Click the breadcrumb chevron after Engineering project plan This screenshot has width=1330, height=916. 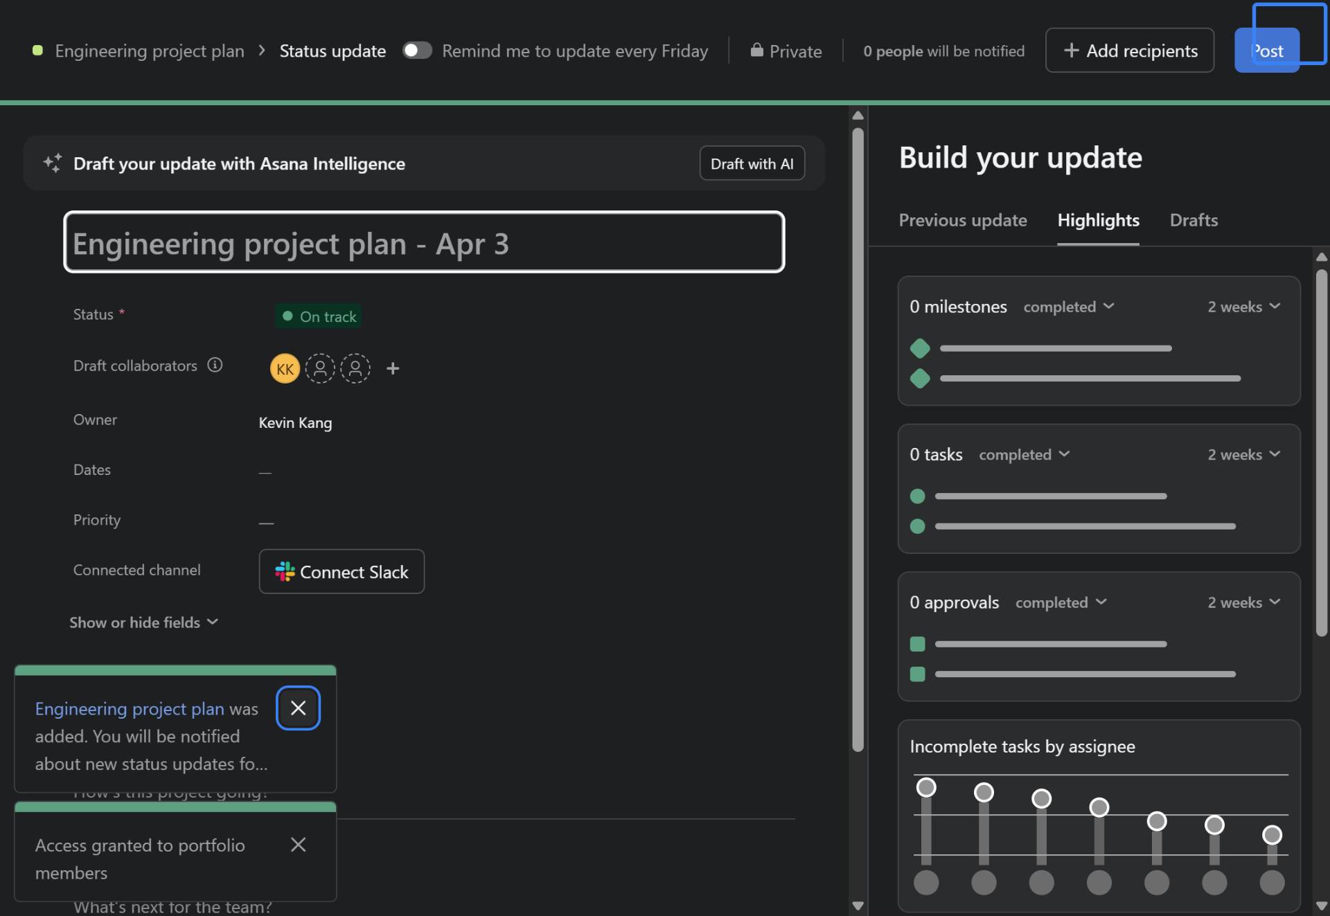(x=262, y=51)
